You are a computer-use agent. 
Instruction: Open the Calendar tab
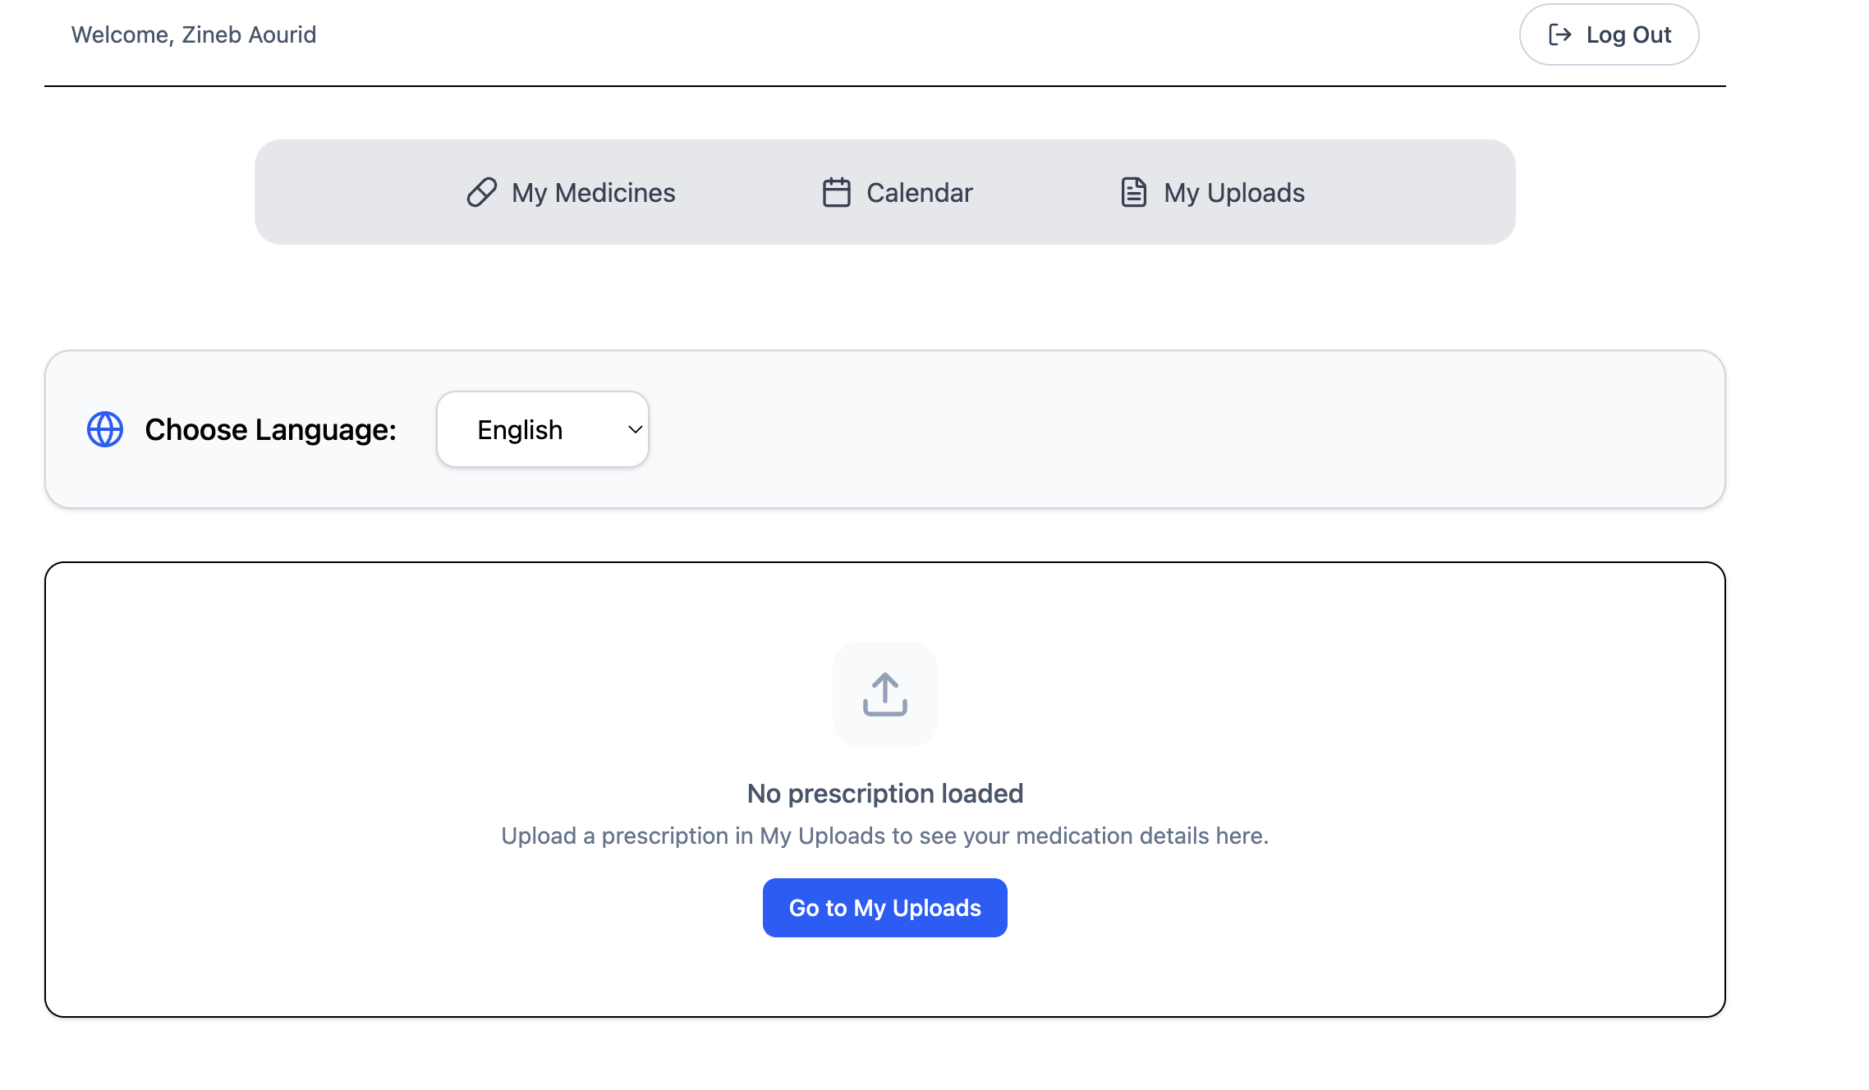pyautogui.click(x=919, y=193)
